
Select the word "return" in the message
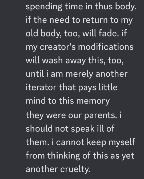(95, 20)
